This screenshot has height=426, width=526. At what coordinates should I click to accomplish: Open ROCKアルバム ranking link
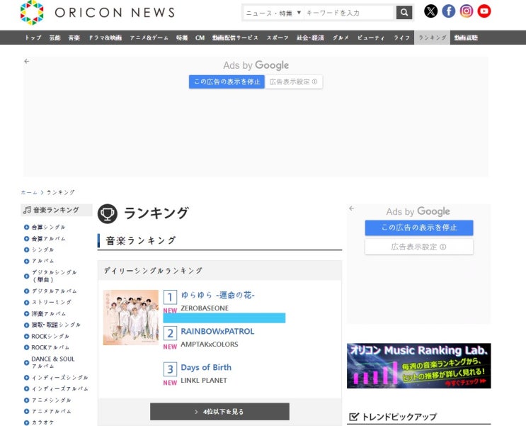tap(50, 347)
